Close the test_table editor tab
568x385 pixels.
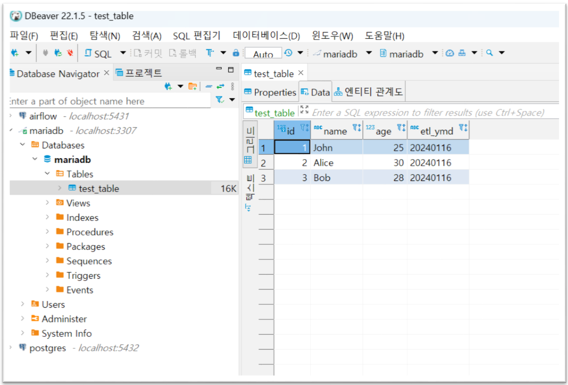pos(301,72)
